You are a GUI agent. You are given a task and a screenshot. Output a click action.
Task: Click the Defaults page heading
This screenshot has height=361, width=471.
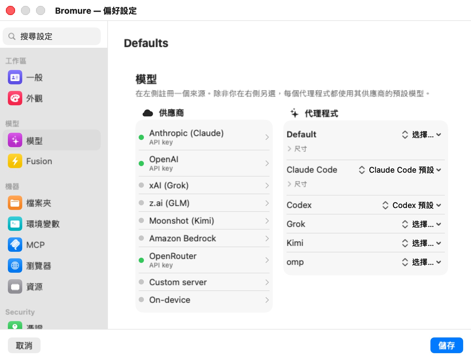click(146, 43)
